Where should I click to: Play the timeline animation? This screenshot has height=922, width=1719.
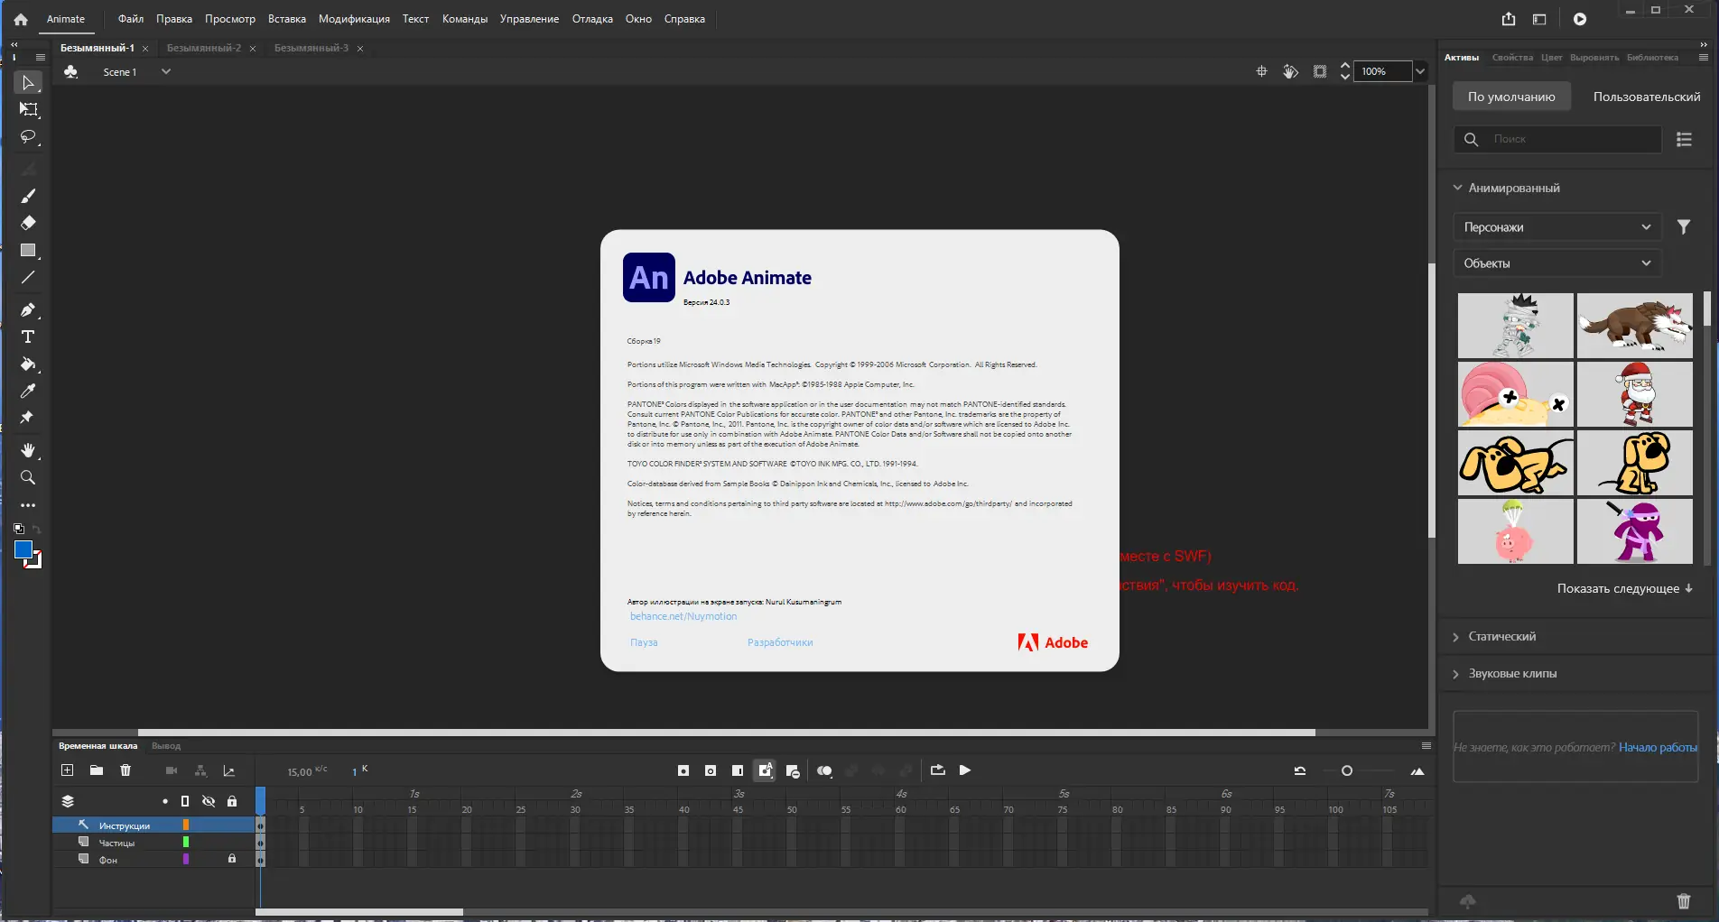point(965,770)
